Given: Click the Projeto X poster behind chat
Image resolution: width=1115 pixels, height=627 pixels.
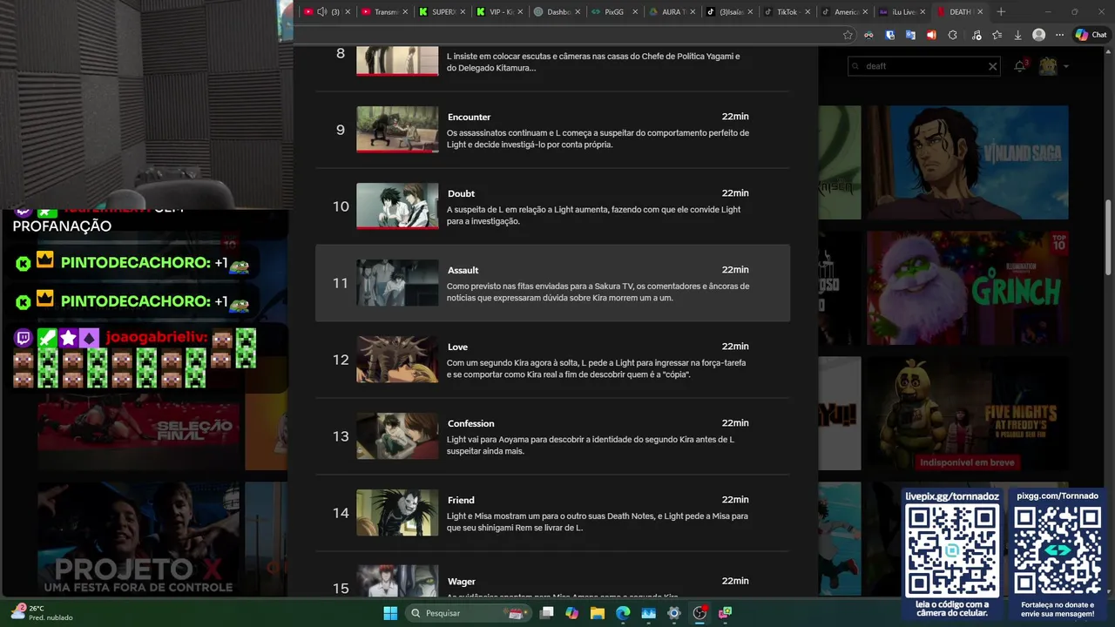Looking at the screenshot, I should [139, 540].
